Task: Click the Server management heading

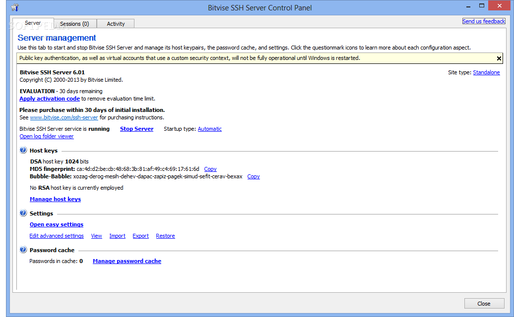Action: coord(57,38)
